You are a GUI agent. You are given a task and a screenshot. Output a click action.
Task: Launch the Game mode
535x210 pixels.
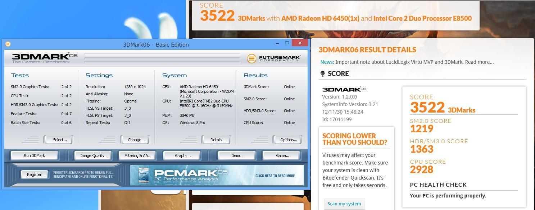tap(282, 156)
